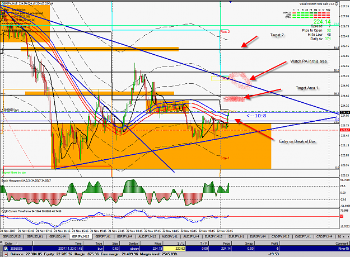Click the QQE Current Timeframe indicator label
The width and height of the screenshot is (350, 257).
(31, 211)
